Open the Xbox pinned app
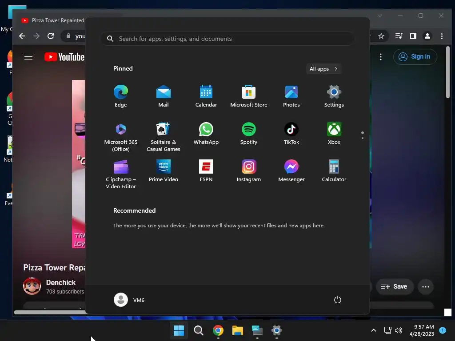455x341 pixels. pyautogui.click(x=334, y=134)
